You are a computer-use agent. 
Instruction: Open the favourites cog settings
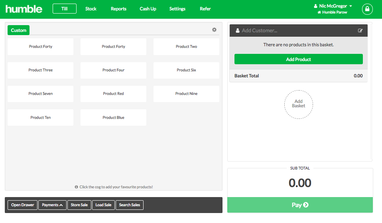coord(214,30)
